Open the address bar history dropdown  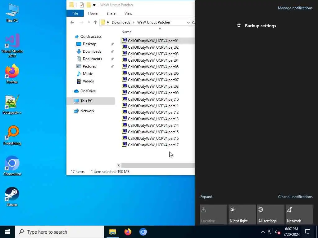tap(189, 22)
